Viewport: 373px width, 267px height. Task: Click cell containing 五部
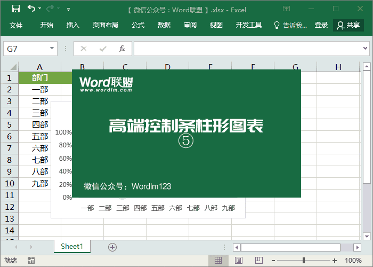point(40,136)
